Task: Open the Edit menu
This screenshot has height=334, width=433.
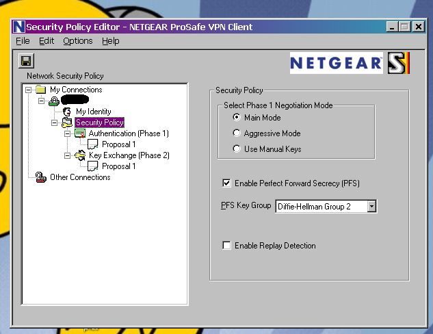Action: [47, 41]
